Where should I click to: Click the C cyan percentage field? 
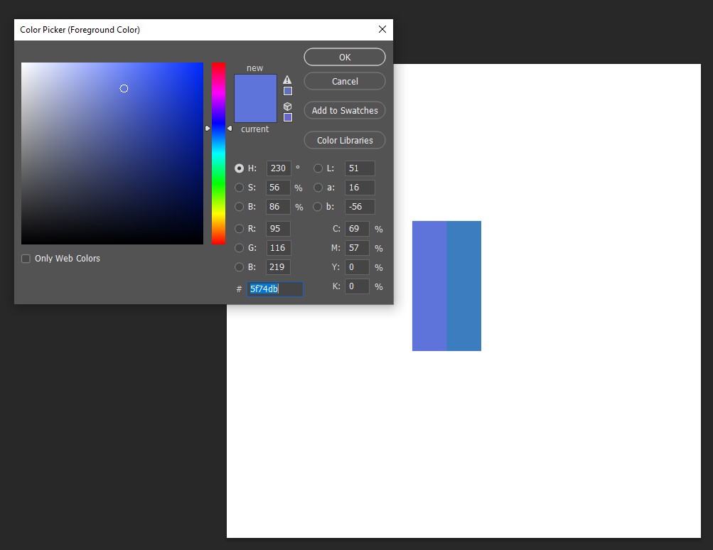(357, 229)
